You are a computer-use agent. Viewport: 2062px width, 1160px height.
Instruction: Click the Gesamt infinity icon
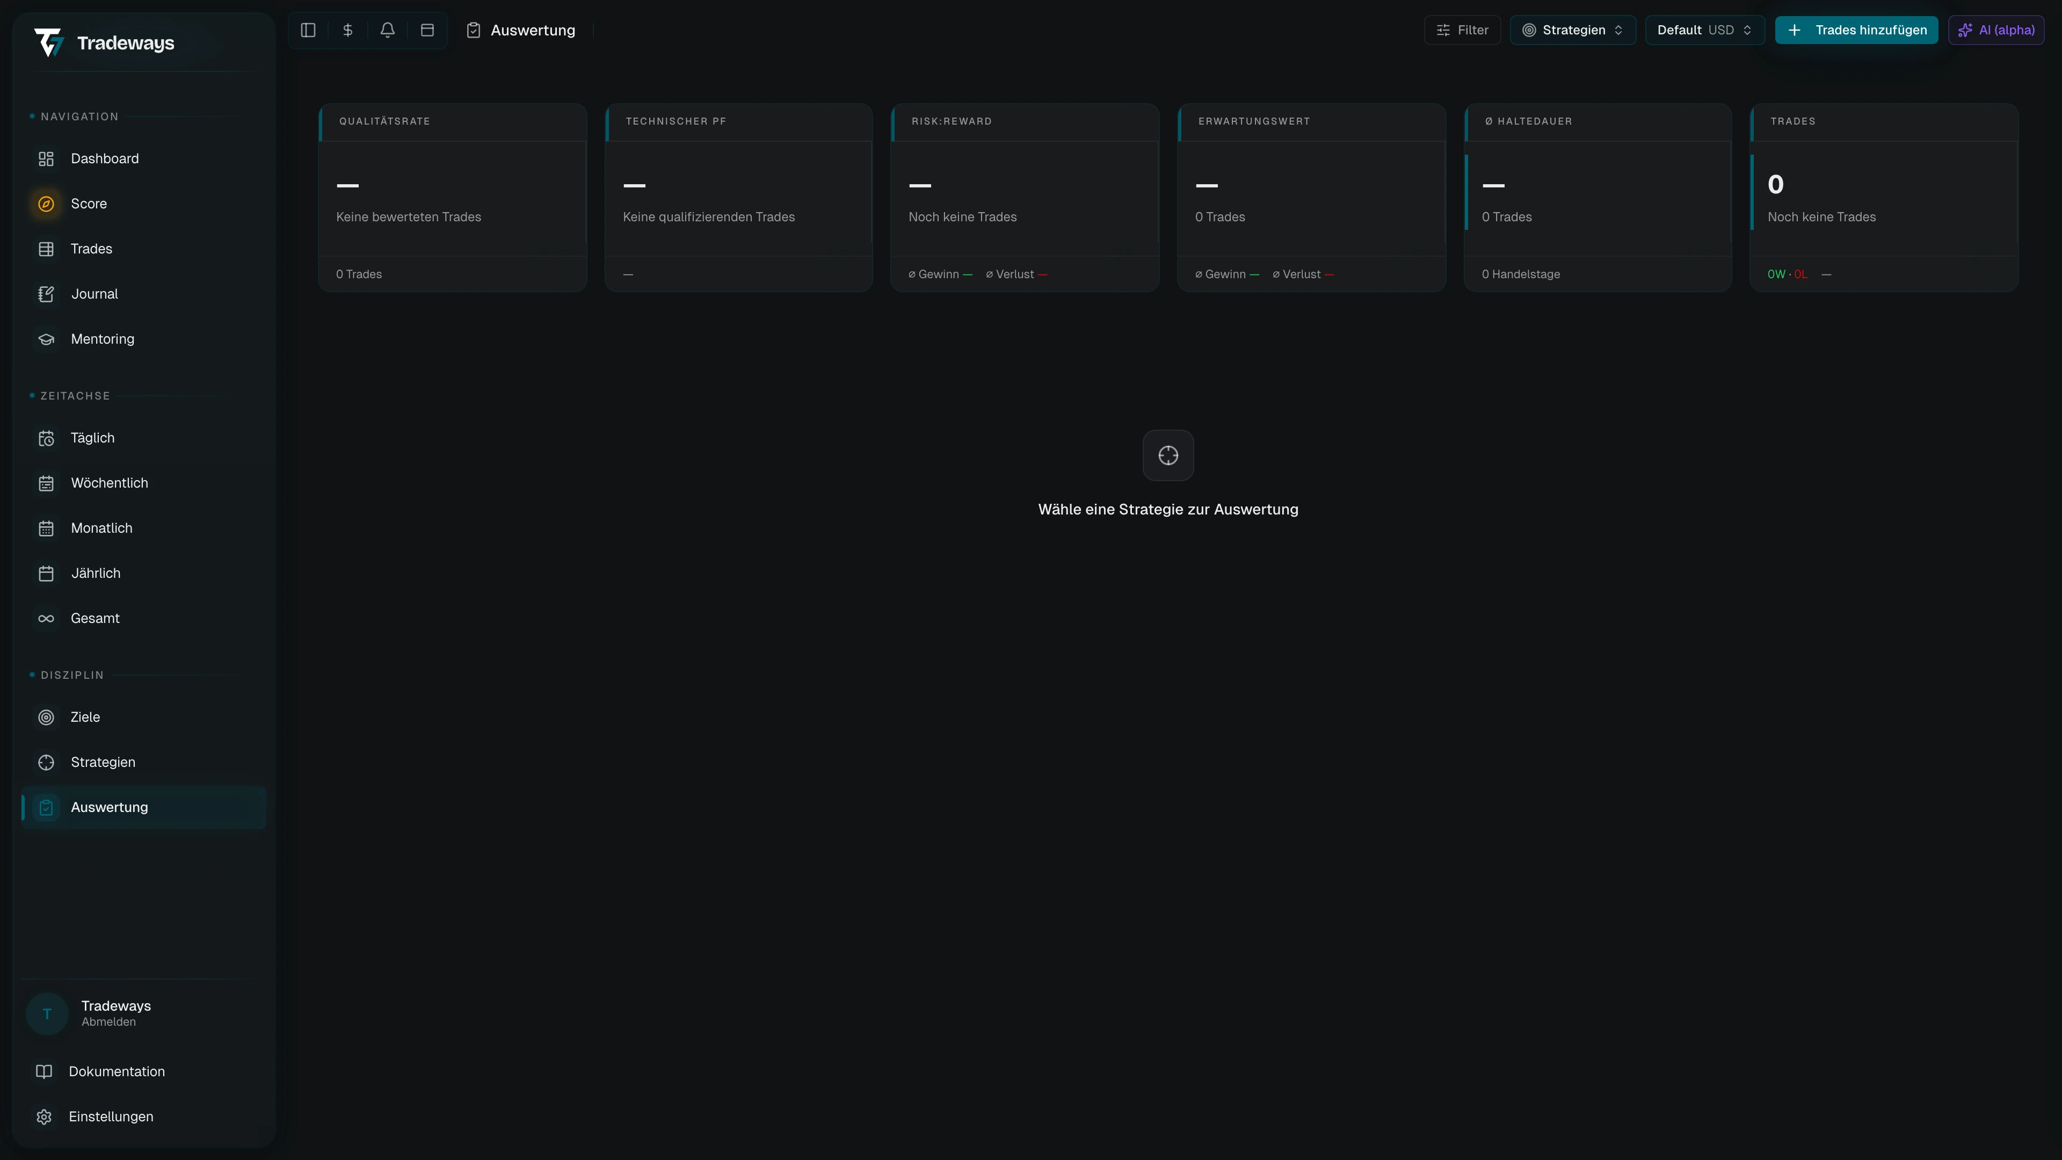(46, 619)
